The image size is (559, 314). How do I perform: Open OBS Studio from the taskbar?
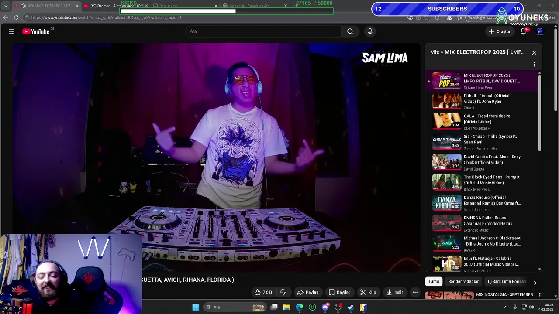[x=338, y=307]
